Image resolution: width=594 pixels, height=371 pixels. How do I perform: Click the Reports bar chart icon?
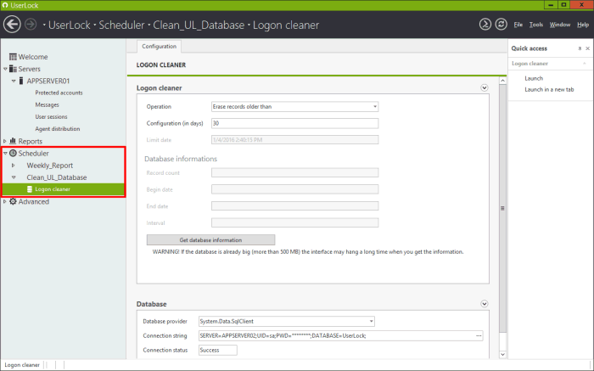pyautogui.click(x=13, y=141)
